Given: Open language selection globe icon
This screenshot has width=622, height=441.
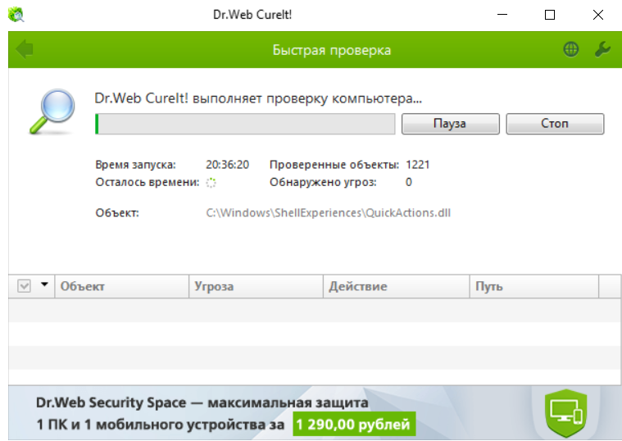Looking at the screenshot, I should [571, 50].
